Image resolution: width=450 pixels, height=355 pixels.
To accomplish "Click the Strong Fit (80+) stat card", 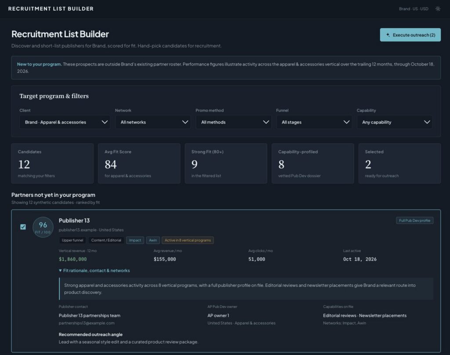I will (x=226, y=163).
